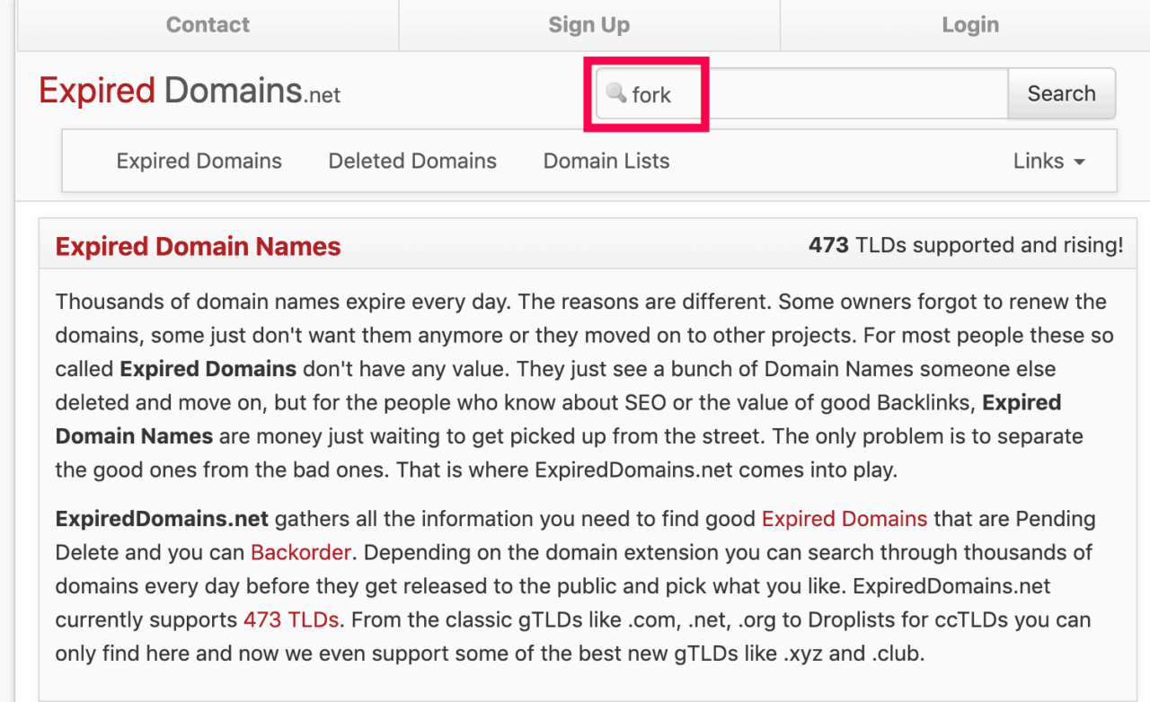Open Domain Lists in the nav bar
Viewport: 1150px width, 702px height.
pos(606,161)
